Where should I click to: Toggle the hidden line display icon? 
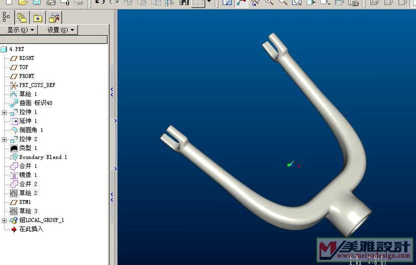(x=386, y=2)
